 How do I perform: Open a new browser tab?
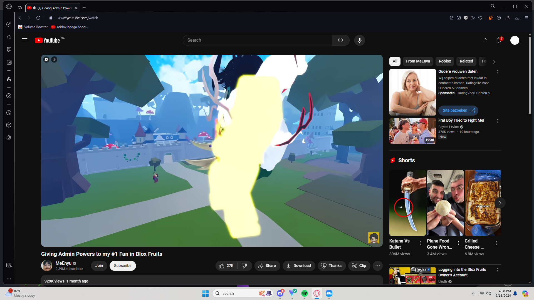[84, 7]
